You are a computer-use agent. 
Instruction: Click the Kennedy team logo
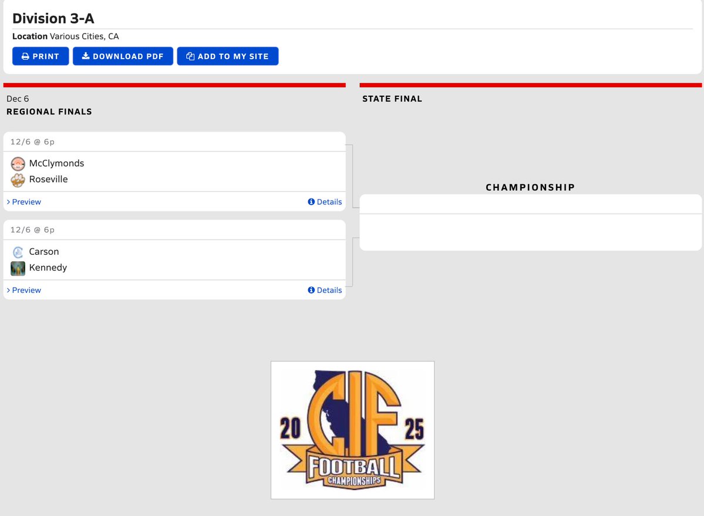[x=18, y=268]
